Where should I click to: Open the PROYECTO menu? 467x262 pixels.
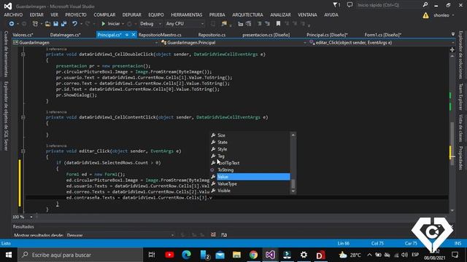[76, 15]
